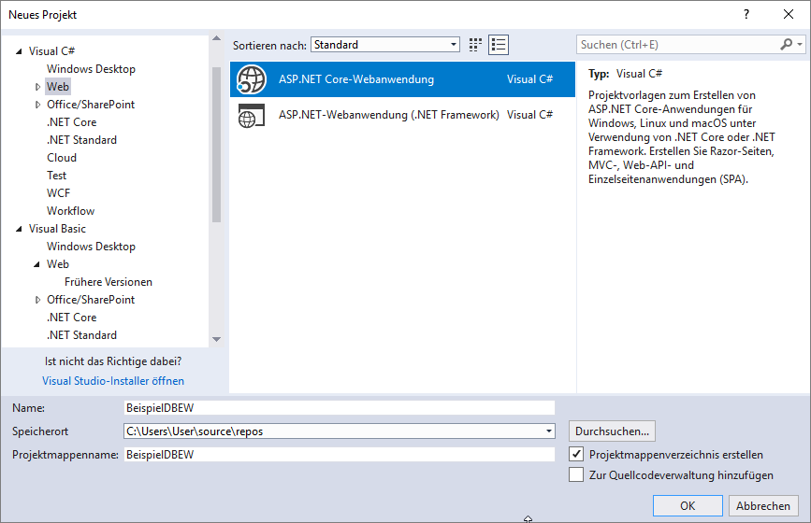Click the ASP.NET Core globe template icon
Screen dimensions: 811x523
coord(252,79)
